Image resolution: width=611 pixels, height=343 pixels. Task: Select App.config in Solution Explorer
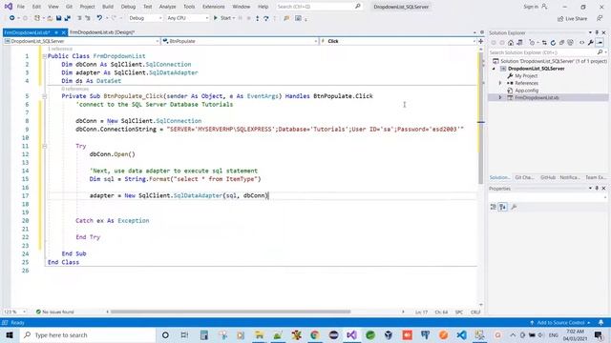point(526,91)
